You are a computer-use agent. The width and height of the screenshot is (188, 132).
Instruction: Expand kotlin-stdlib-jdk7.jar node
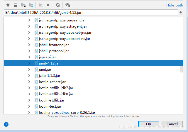(x=29, y=88)
